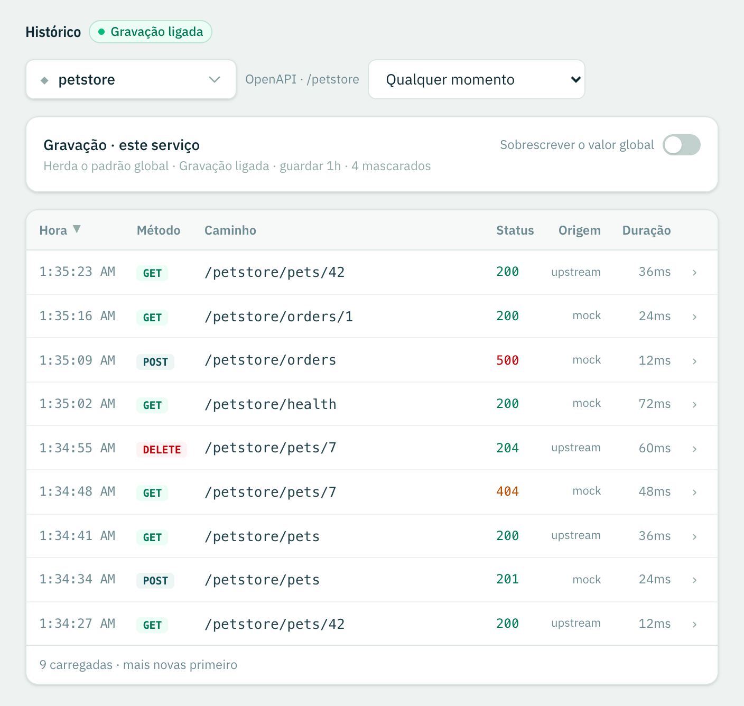Screen dimensions: 744x706
Task: Click the 204 status code
Action: click(507, 448)
